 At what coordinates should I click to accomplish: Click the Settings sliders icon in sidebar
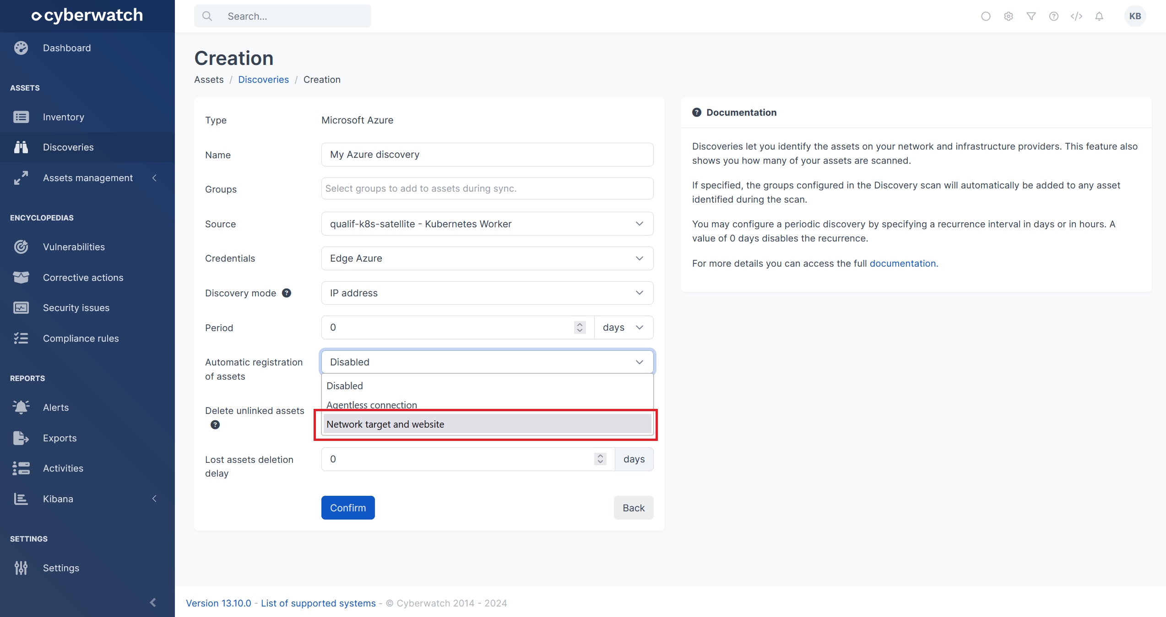(x=21, y=568)
